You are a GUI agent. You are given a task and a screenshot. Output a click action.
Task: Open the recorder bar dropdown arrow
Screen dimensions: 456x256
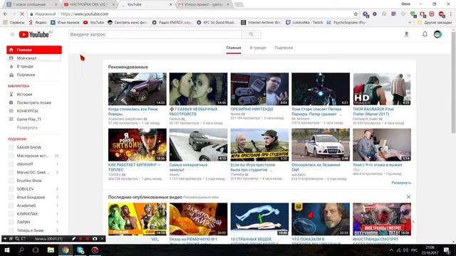(5, 239)
